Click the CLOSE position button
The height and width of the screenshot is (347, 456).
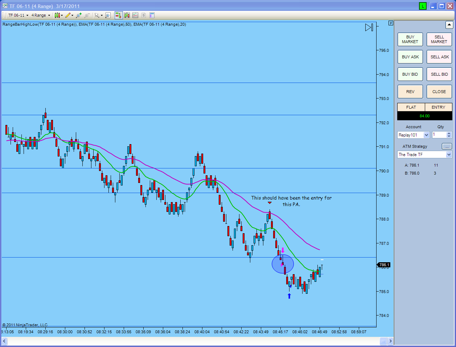pyautogui.click(x=439, y=92)
